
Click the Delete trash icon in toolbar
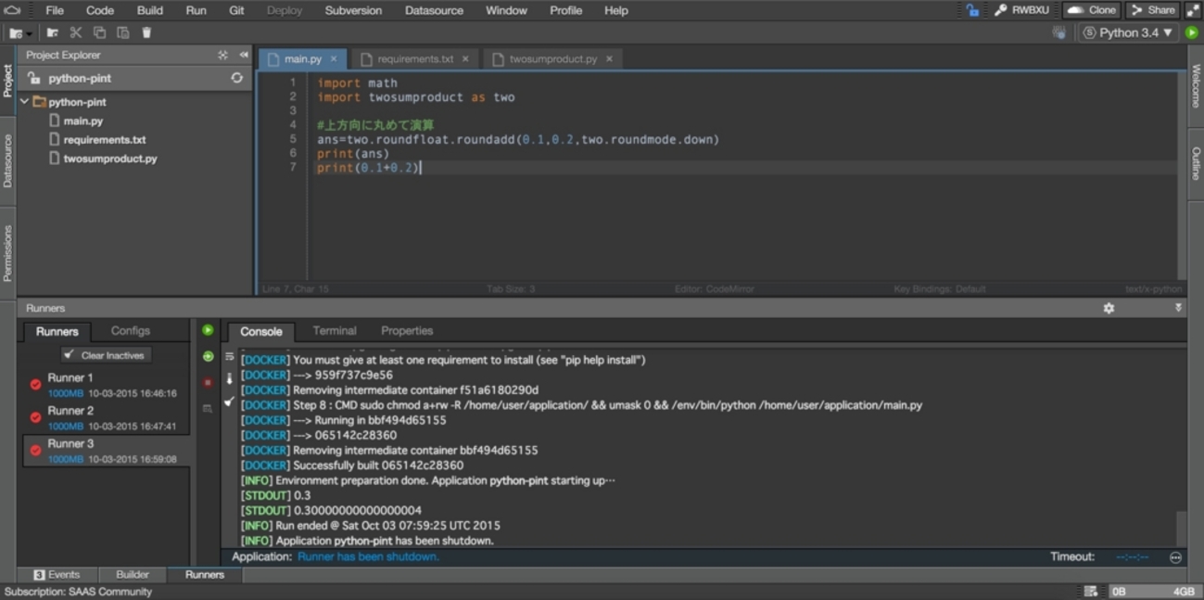click(146, 32)
